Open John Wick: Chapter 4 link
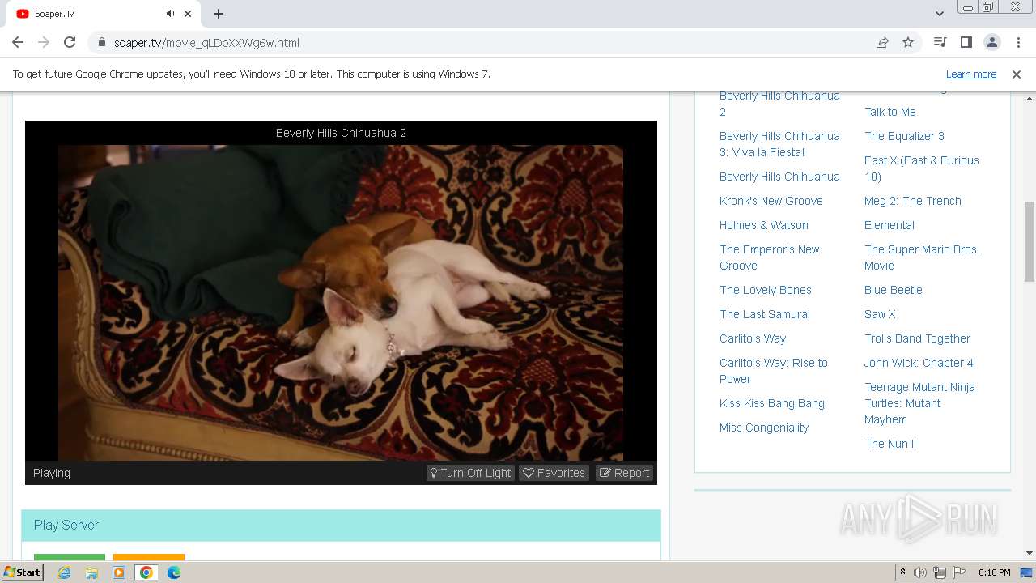 (x=919, y=363)
